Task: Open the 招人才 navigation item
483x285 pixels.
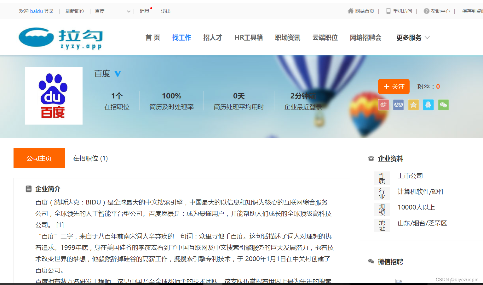Action: pos(213,38)
